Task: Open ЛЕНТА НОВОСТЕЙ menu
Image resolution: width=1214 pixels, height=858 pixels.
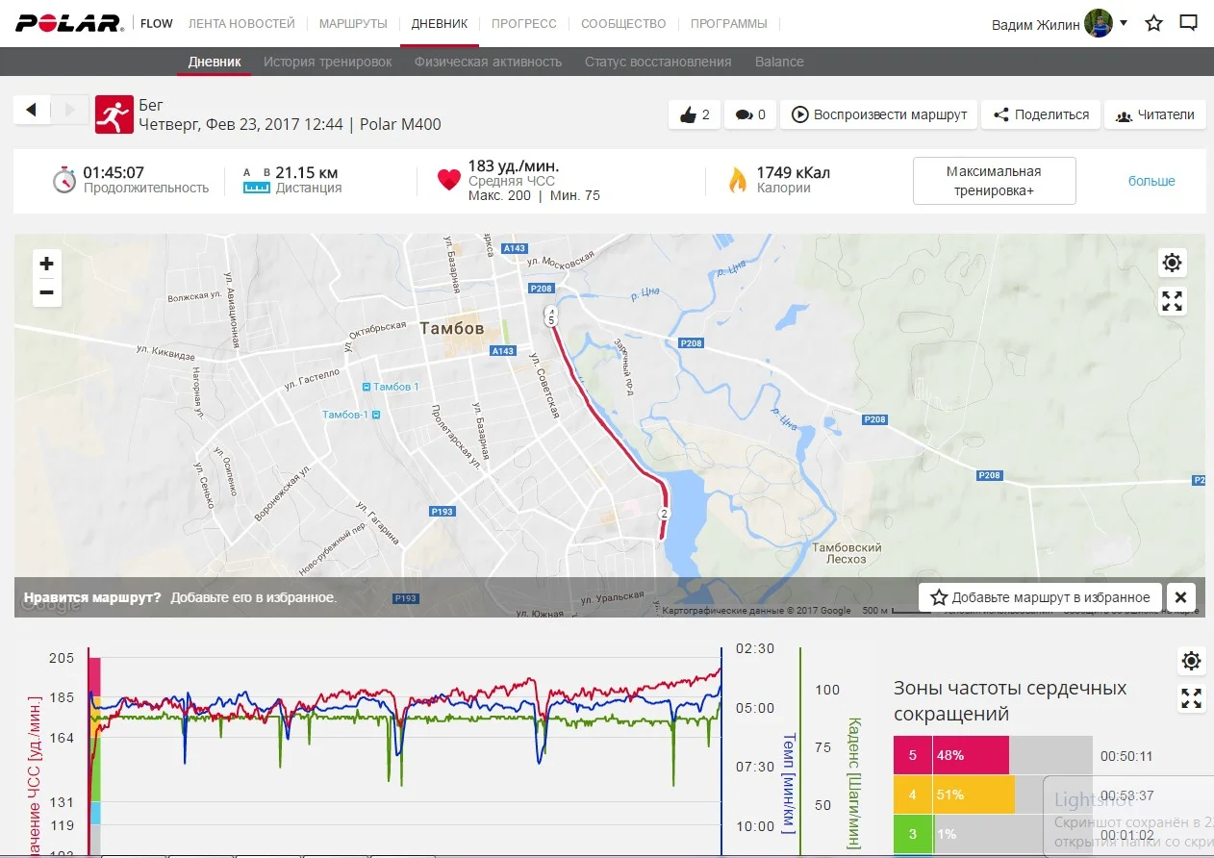Action: click(241, 24)
